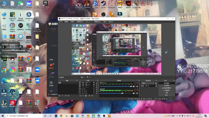The width and height of the screenshot is (209, 118).
Task: Open Properties button above the Scenes panel
Action: point(83,77)
